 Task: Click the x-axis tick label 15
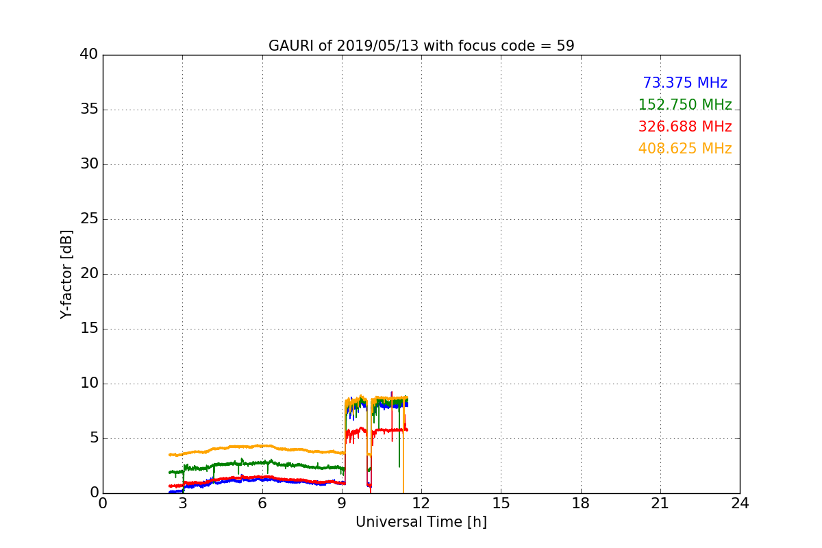pyautogui.click(x=501, y=503)
